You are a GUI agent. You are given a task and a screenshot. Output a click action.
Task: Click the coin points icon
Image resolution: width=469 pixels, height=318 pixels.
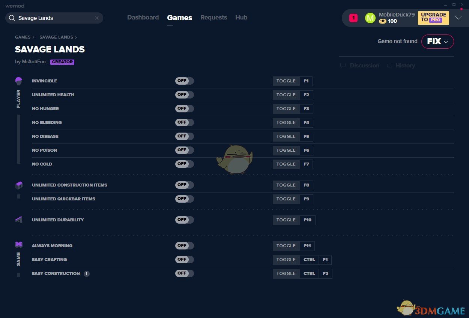[382, 21]
